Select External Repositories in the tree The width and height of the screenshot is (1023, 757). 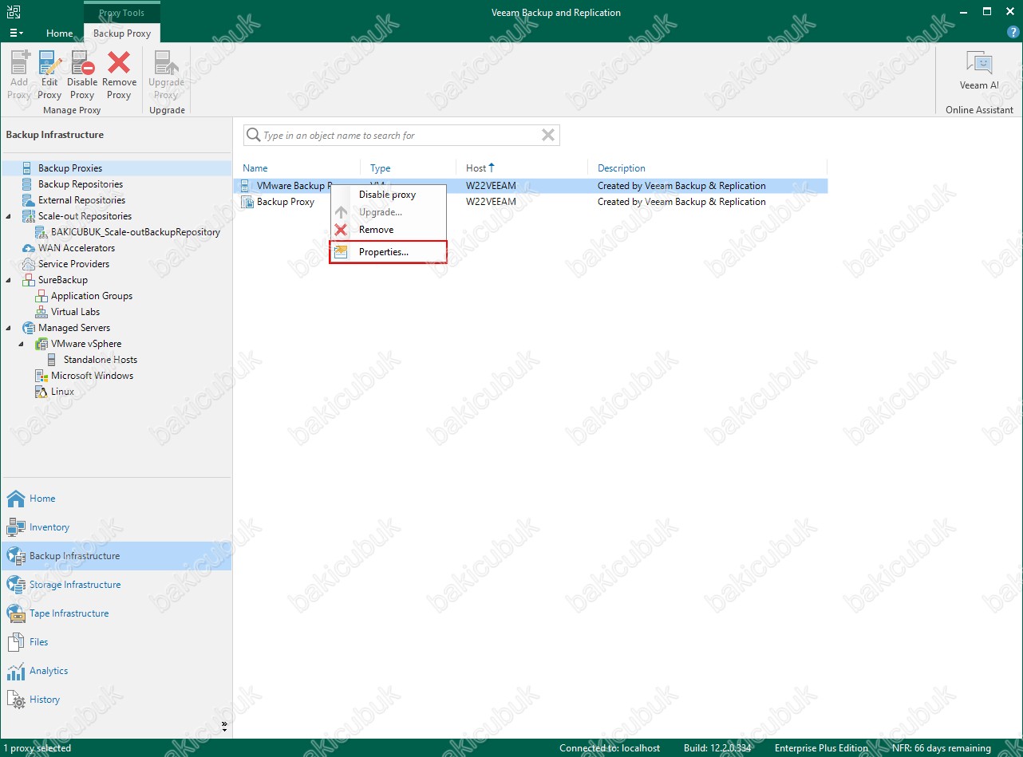81,200
